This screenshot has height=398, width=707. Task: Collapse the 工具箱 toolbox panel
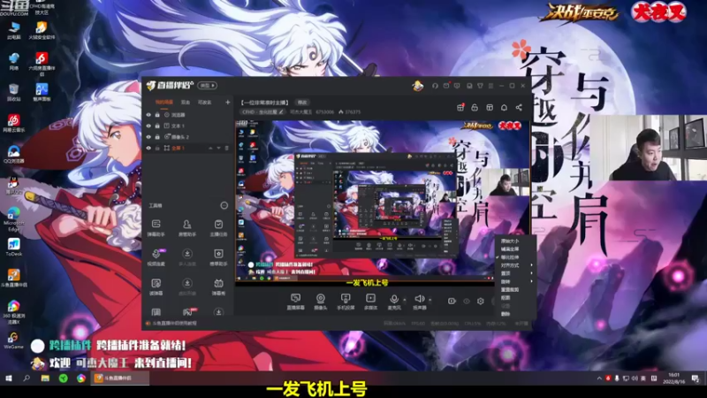click(224, 206)
